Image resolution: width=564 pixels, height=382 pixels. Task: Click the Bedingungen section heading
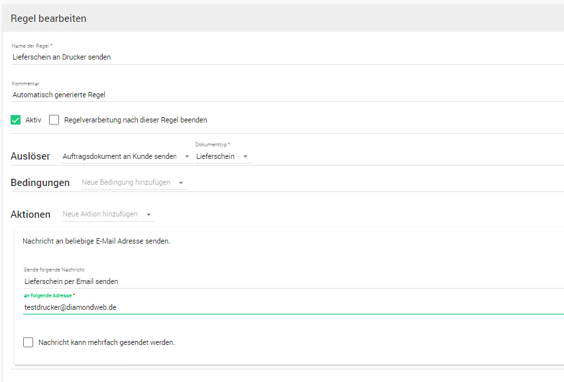pyautogui.click(x=40, y=183)
